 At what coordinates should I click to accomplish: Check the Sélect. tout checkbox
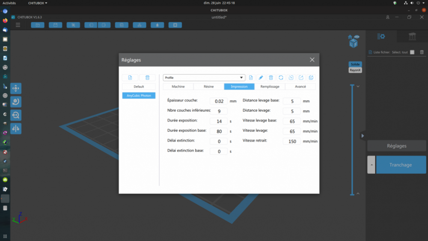[x=412, y=52]
